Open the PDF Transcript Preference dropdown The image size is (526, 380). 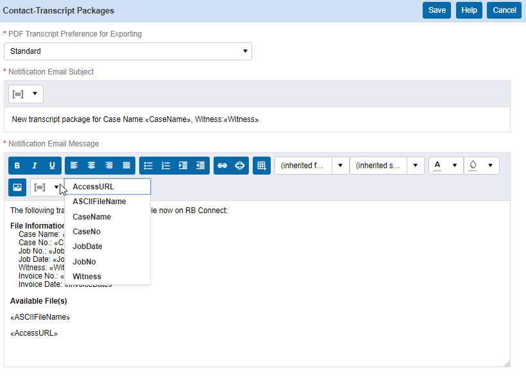pyautogui.click(x=128, y=51)
